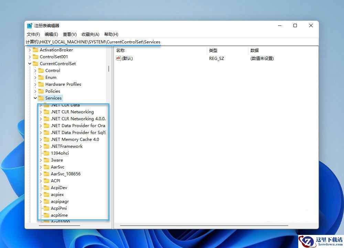Collapse the CurrentControlSet key
Viewport: 344px width, 248px height.
pos(30,64)
